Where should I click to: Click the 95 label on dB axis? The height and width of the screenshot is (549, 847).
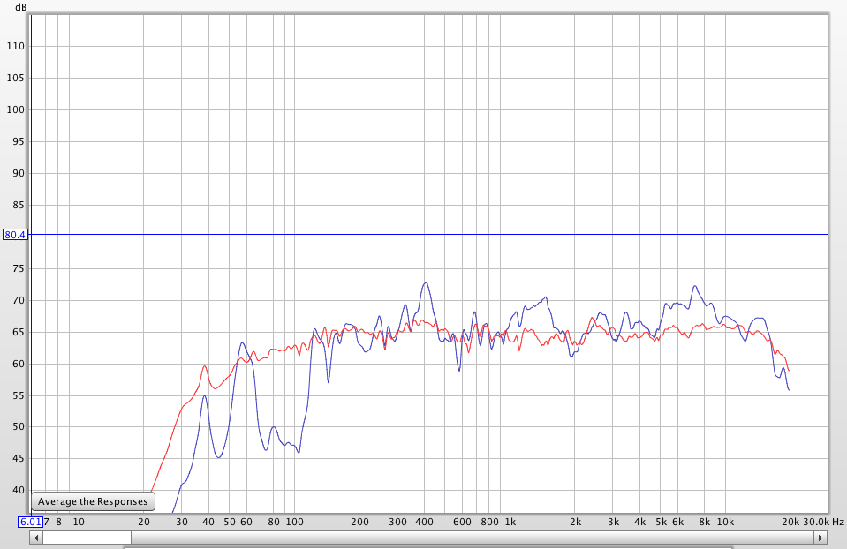tap(19, 141)
